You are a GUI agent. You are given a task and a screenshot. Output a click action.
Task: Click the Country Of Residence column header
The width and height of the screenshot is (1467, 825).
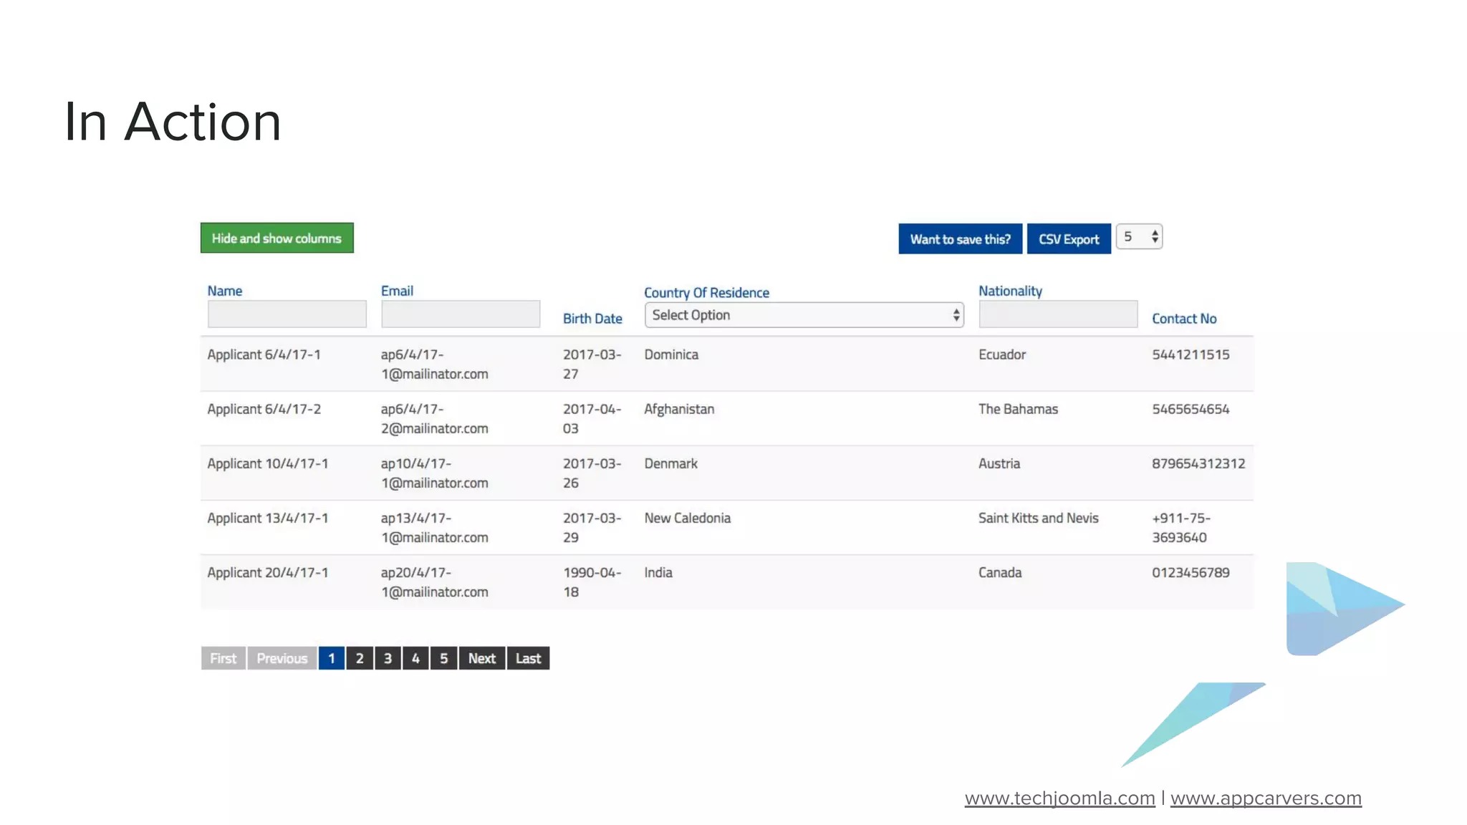pos(706,292)
